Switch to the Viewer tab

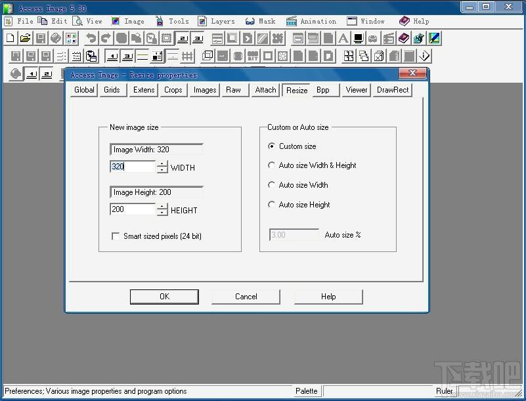point(357,90)
